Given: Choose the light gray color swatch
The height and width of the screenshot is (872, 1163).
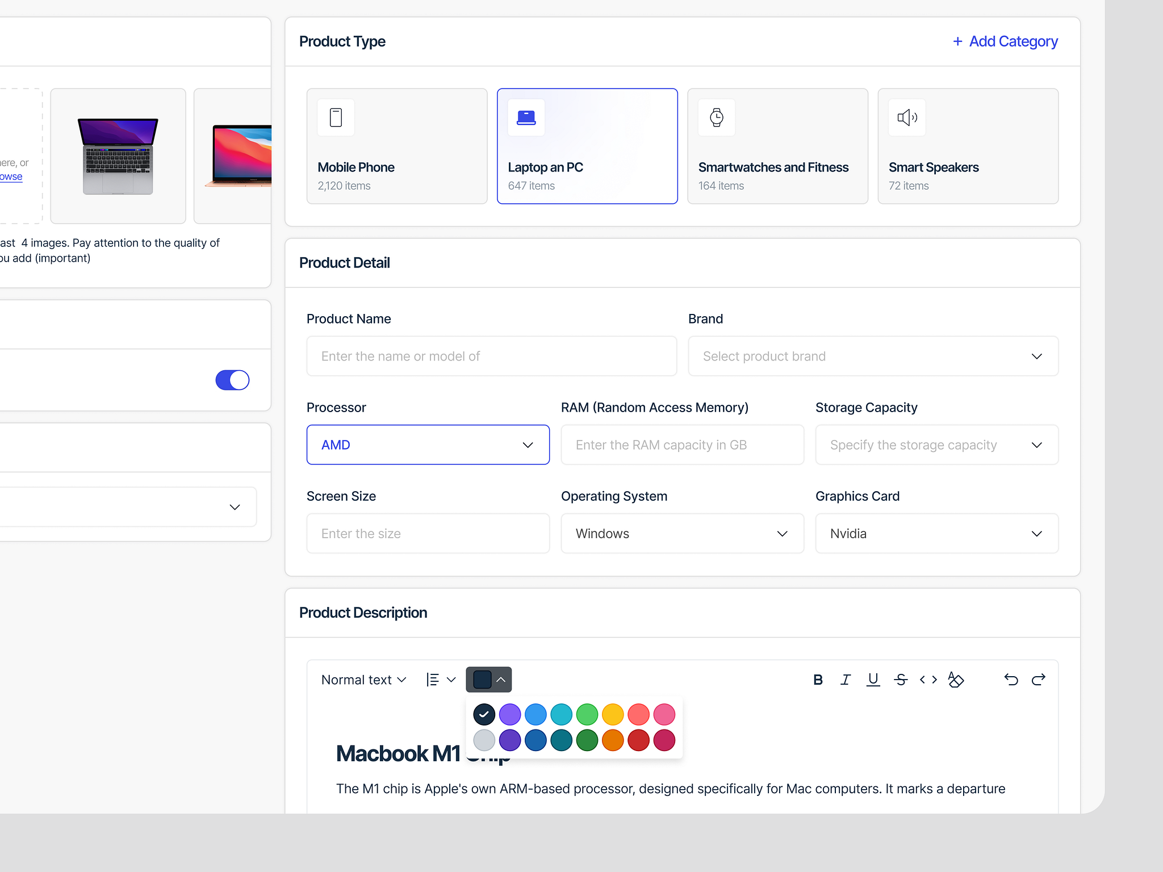Looking at the screenshot, I should click(x=484, y=740).
